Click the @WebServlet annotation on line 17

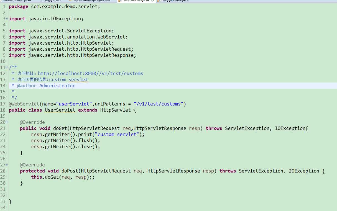click(x=24, y=104)
